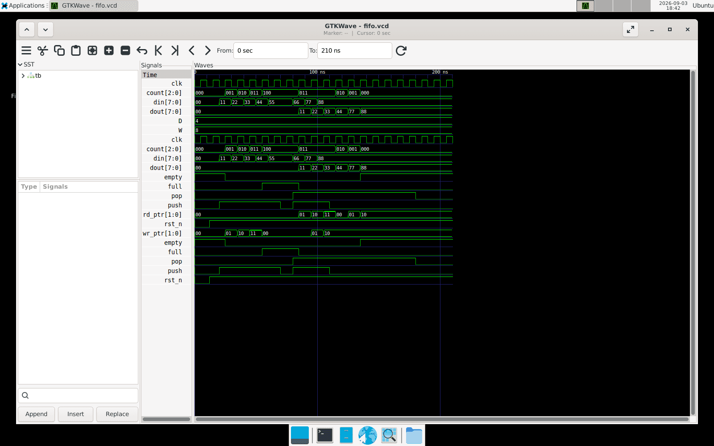
Task: Click the Type column header
Action: [x=29, y=187]
